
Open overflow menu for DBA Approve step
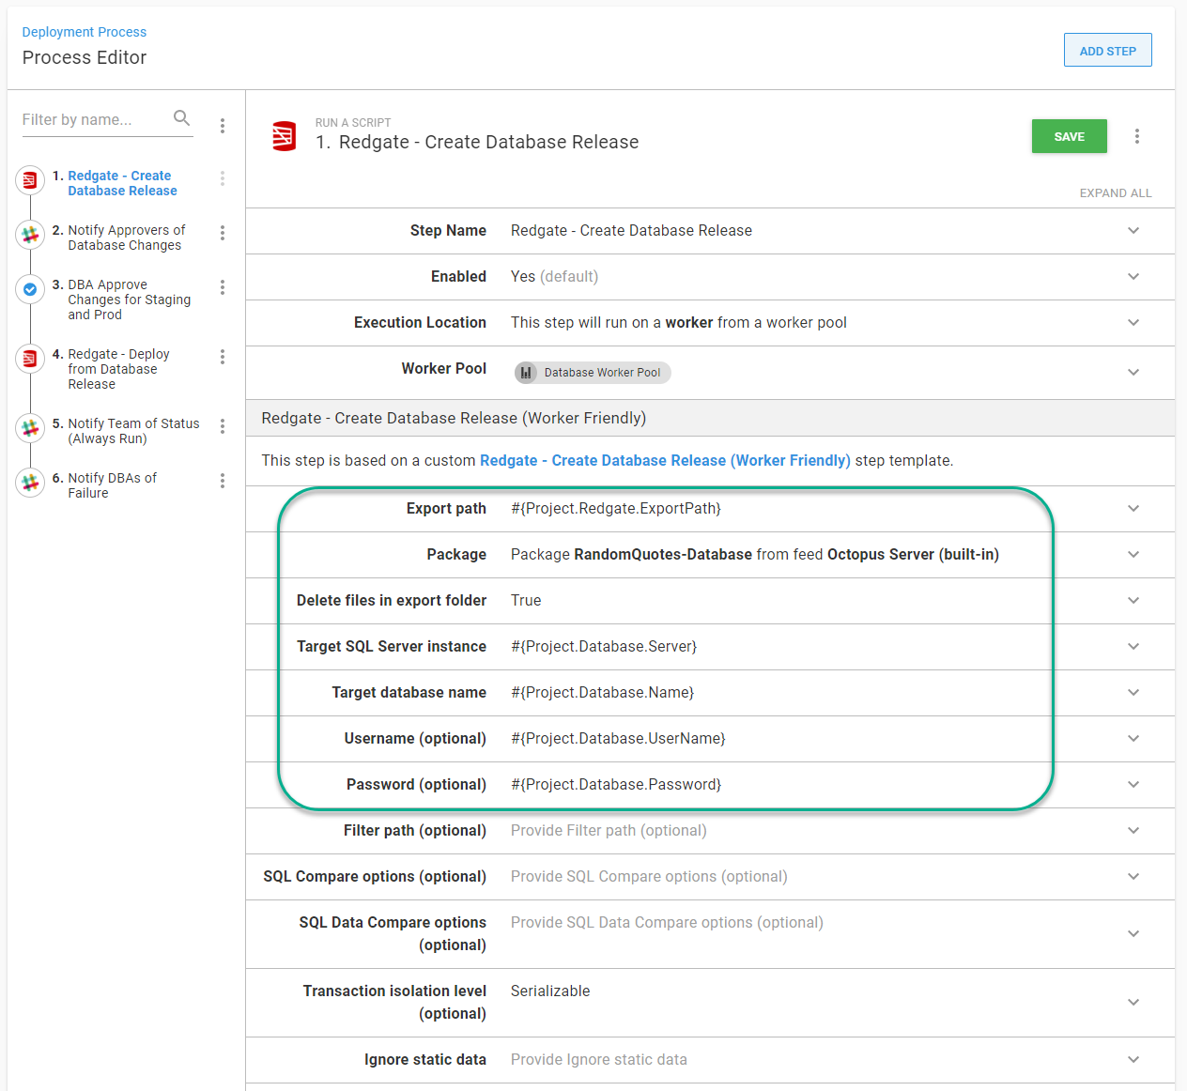coord(223,287)
